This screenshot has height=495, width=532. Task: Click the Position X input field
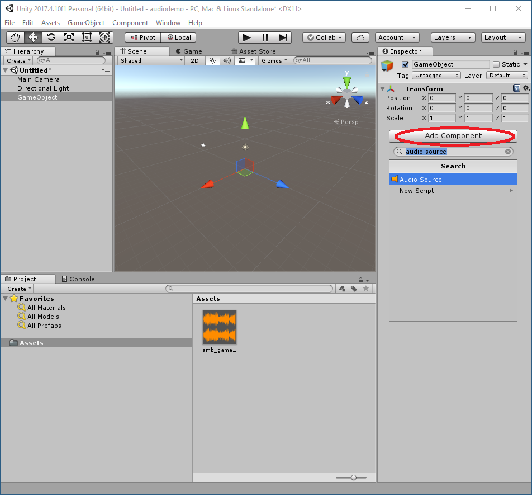point(441,98)
